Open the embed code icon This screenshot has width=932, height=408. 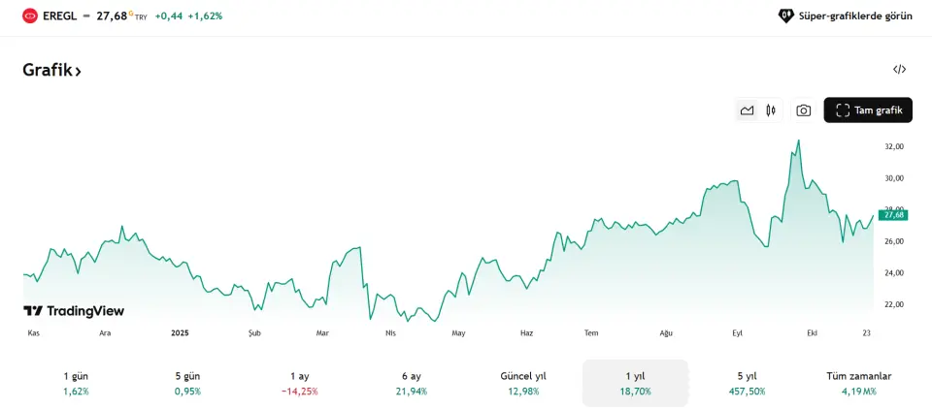point(900,70)
